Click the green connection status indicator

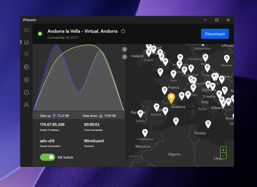pos(40,34)
